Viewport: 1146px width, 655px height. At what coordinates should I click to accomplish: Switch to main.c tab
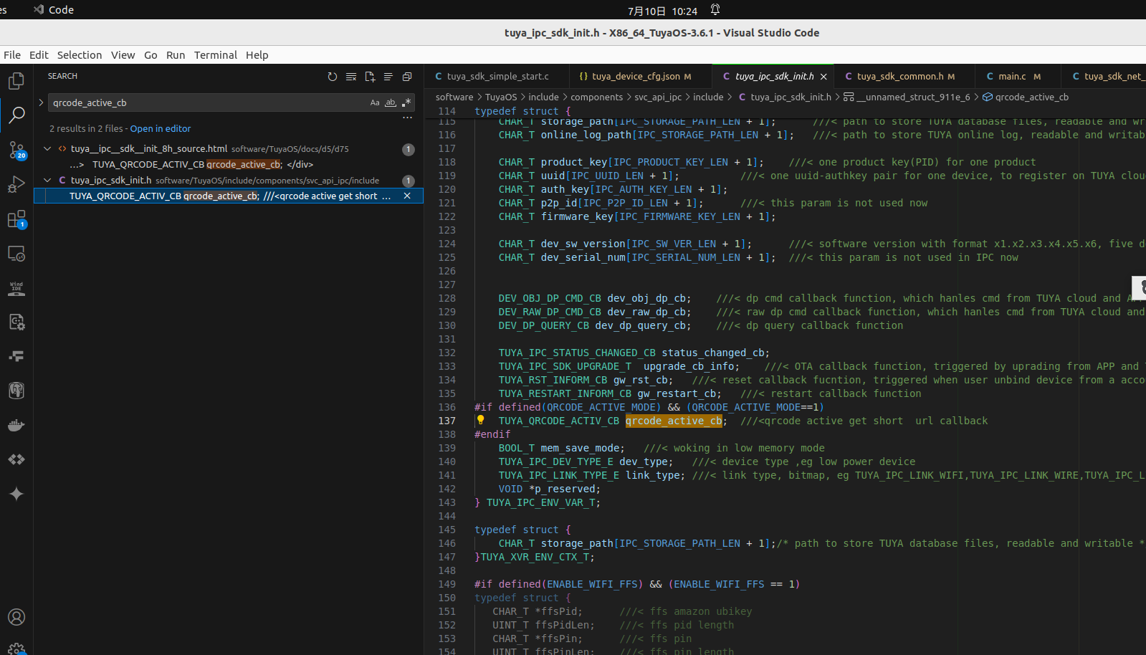[x=1018, y=77]
